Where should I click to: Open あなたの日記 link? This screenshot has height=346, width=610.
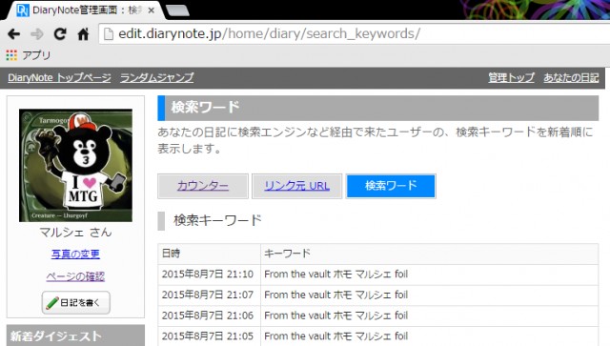[571, 78]
